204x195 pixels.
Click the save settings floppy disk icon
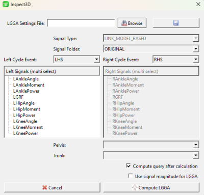point(176,23)
